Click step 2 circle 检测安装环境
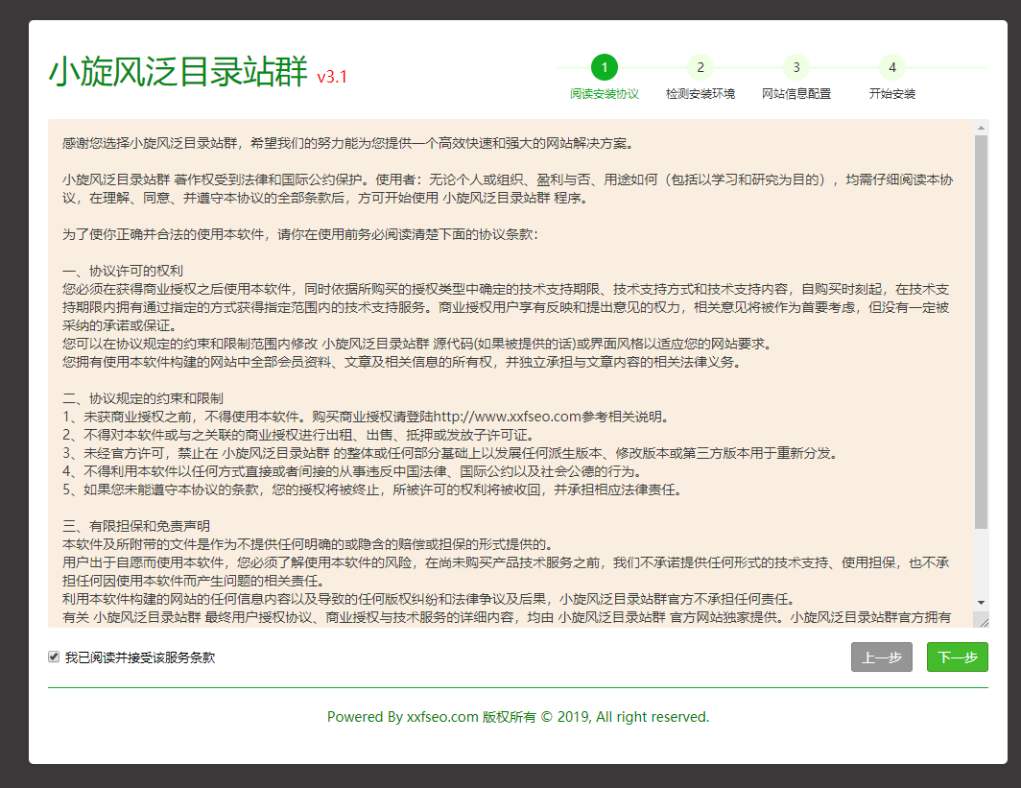1021x788 pixels. point(700,67)
